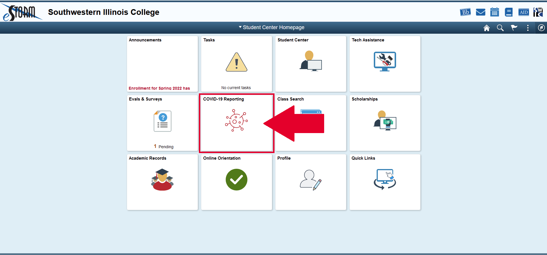
Task: Open search with magnifying glass icon
Action: click(500, 28)
